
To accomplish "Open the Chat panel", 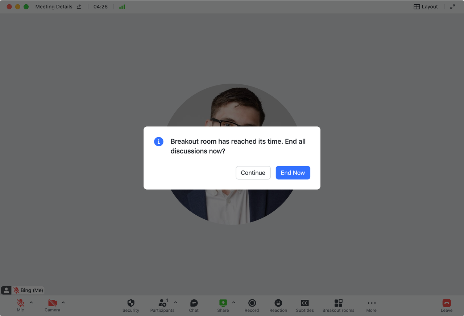I will (x=194, y=303).
